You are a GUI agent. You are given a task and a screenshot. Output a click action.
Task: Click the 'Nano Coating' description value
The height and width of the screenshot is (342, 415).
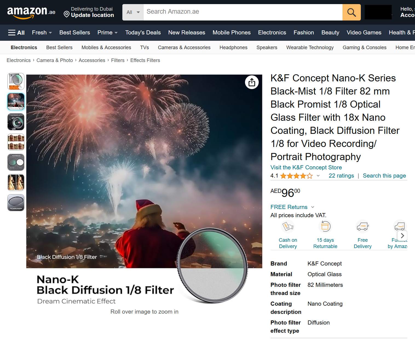pyautogui.click(x=325, y=304)
